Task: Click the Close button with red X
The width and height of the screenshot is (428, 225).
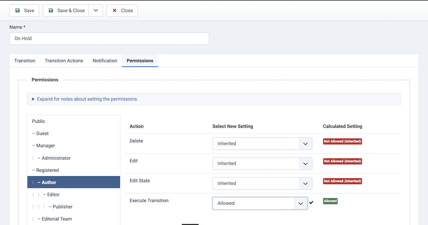Action: point(122,11)
